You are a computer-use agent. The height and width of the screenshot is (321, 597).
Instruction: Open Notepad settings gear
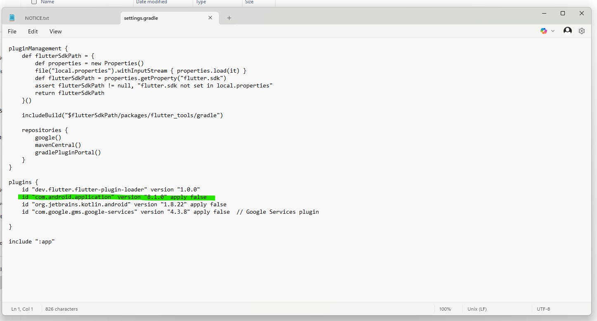(582, 31)
